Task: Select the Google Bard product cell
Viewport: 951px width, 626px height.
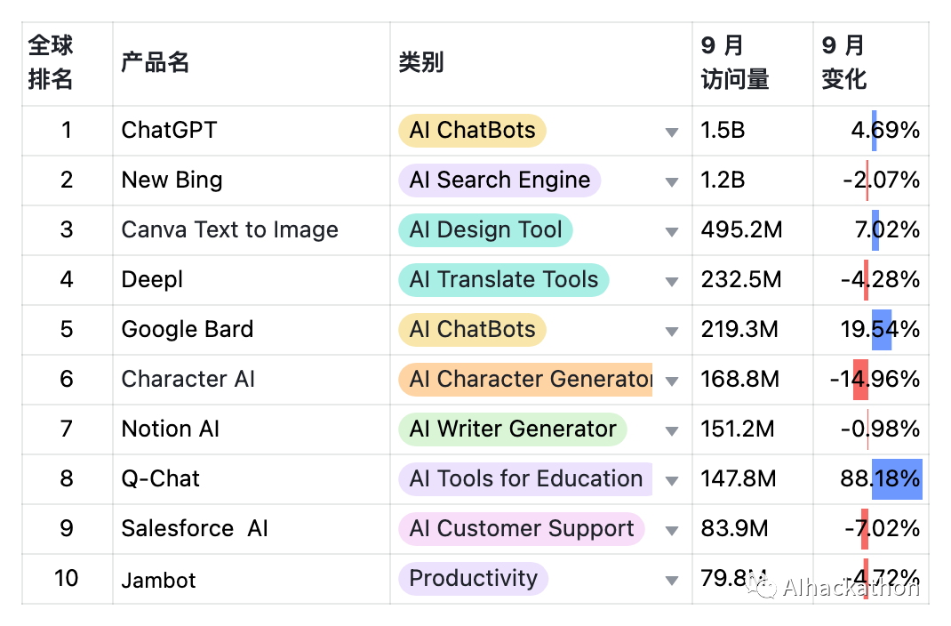Action: pos(188,330)
